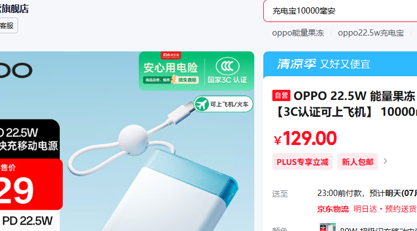Open the oppo22.5w充电宝 suggested search
This screenshot has width=417, height=231.
click(371, 33)
